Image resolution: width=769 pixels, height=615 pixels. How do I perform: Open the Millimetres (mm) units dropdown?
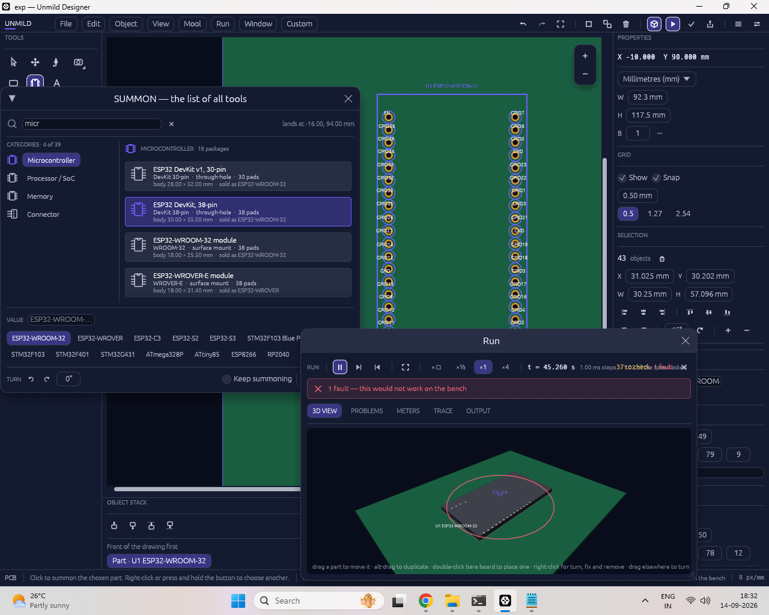[657, 79]
